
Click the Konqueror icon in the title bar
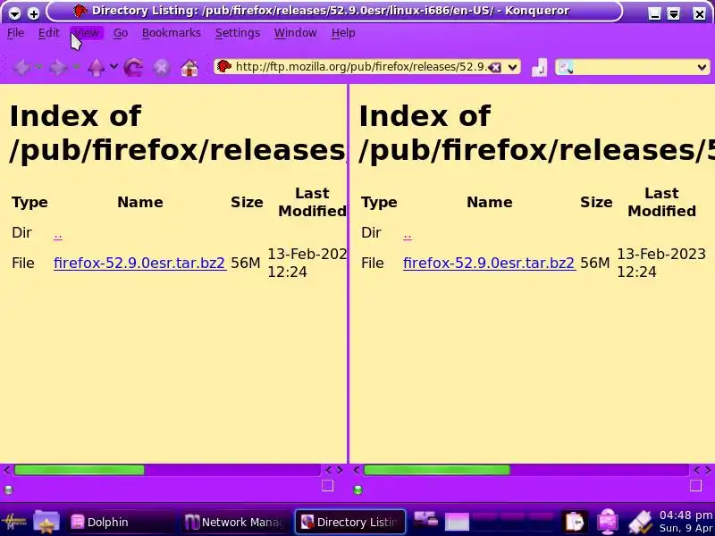[80, 11]
